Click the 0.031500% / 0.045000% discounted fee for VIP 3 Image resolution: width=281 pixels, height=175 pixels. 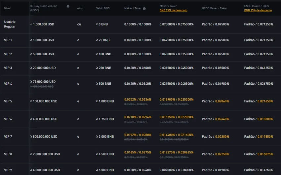click(177, 68)
